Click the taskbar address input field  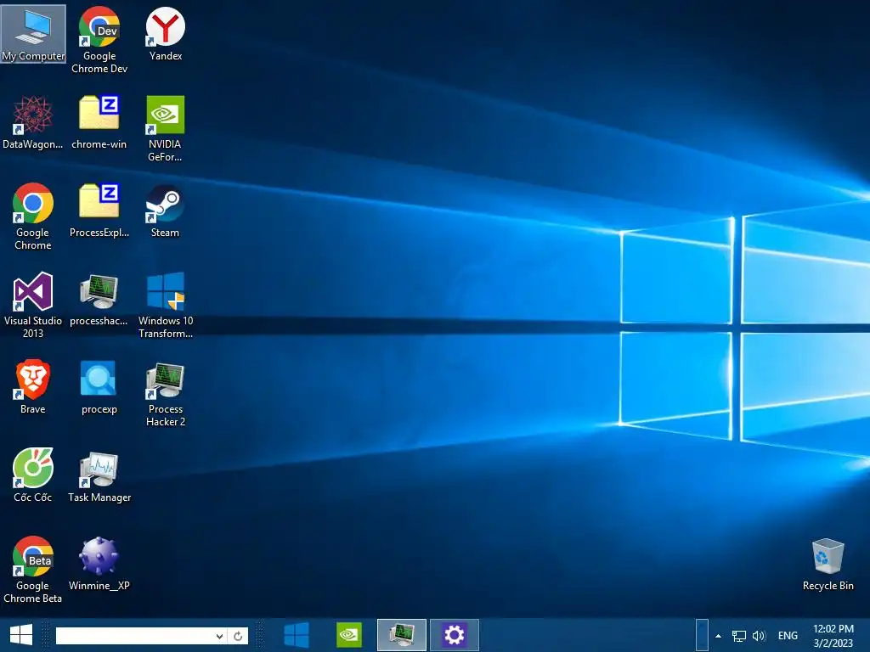point(134,636)
